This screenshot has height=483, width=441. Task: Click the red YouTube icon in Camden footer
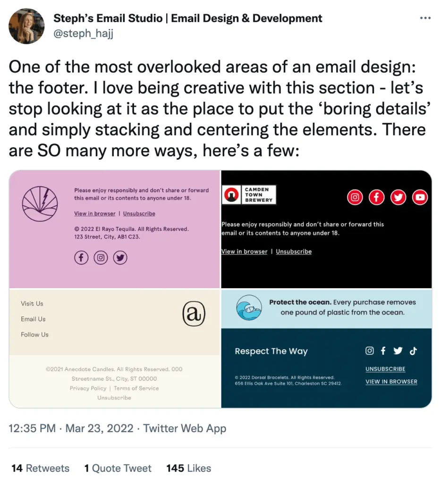420,197
